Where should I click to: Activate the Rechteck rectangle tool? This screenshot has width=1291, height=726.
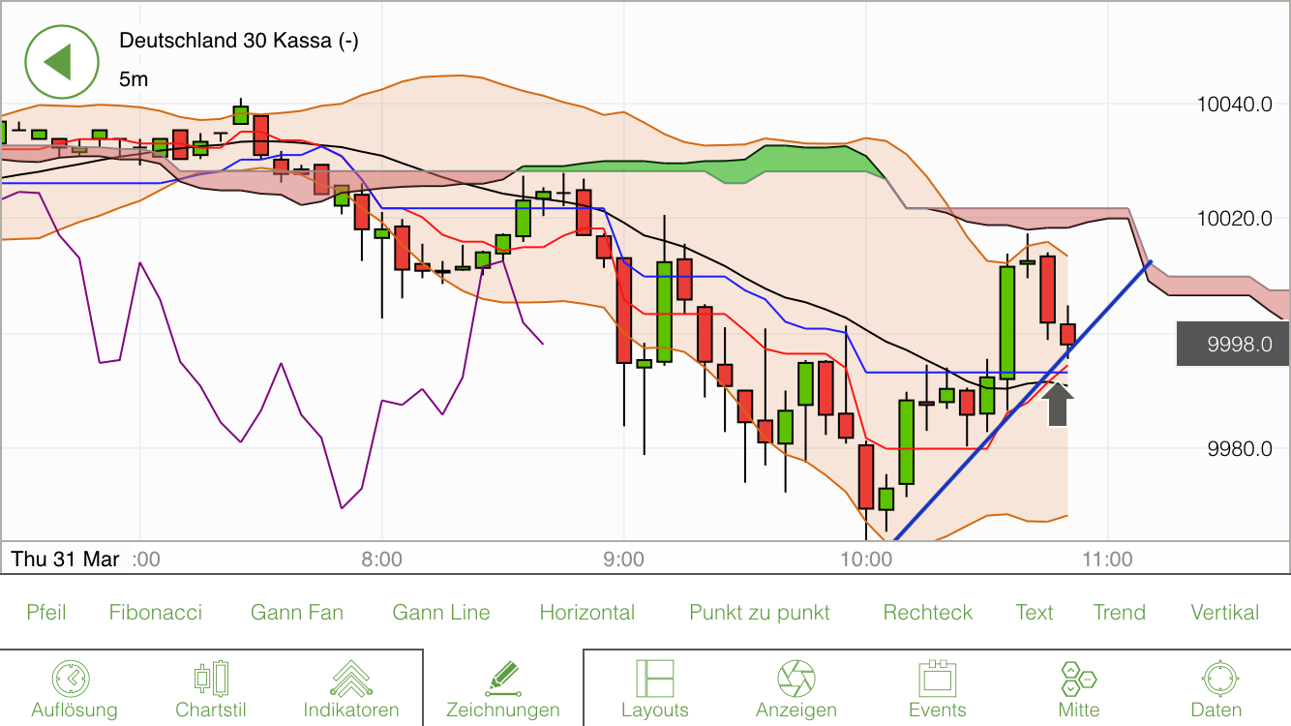point(927,612)
